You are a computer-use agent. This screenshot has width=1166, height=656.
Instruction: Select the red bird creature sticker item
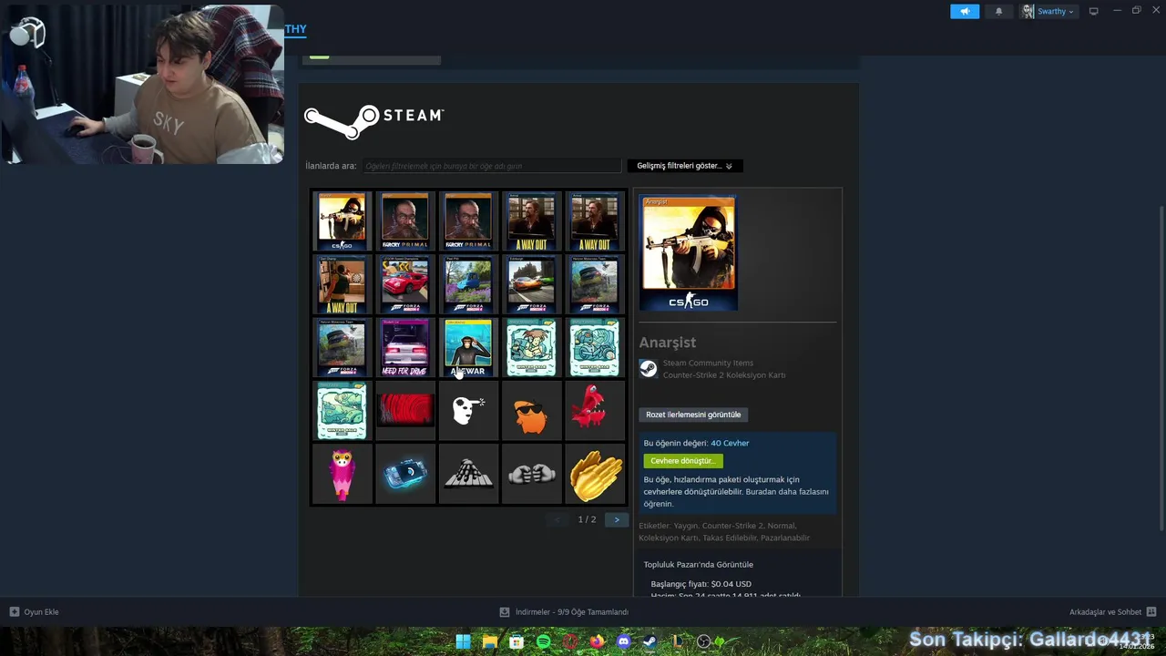(x=595, y=410)
